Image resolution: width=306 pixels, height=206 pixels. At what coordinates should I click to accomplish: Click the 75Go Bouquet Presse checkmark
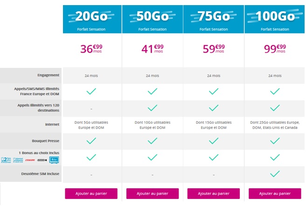[x=214, y=140]
